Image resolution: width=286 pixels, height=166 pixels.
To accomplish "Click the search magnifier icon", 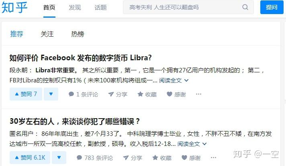I will (245, 7).
